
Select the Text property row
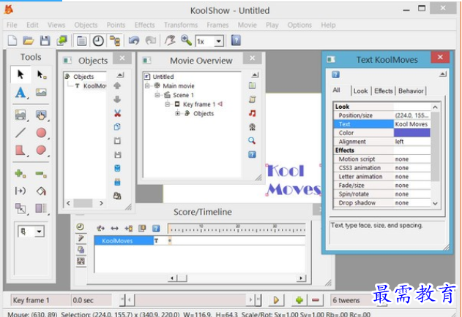click(x=382, y=124)
